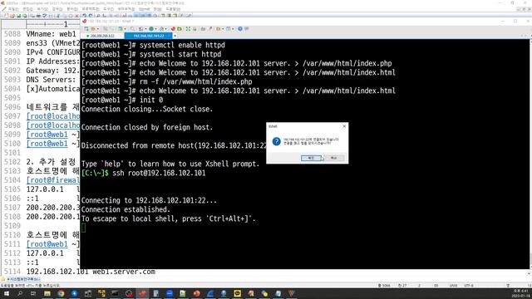Image resolution: width=532 pixels, height=299 pixels.
Task: Click the EditPlus column ruler above line 5088
Action: click(x=52, y=24)
